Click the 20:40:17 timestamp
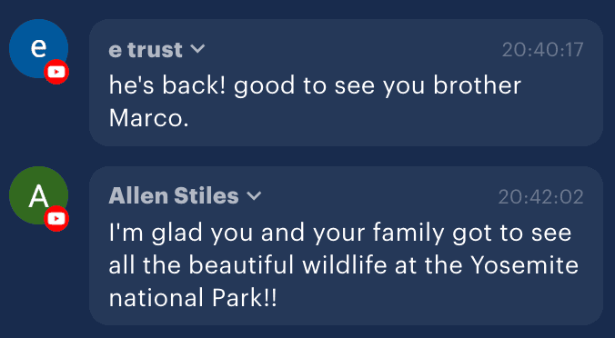The width and height of the screenshot is (615, 338). click(x=542, y=50)
